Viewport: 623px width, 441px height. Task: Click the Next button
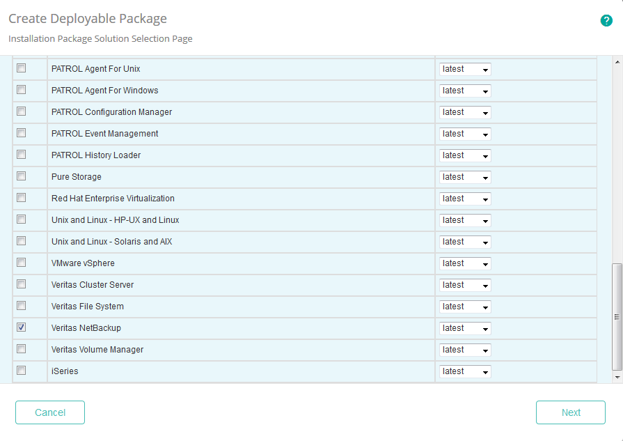(x=570, y=412)
